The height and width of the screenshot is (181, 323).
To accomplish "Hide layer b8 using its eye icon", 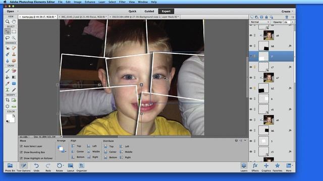I will (x=251, y=46).
